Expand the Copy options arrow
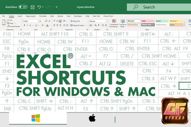 point(15,23)
